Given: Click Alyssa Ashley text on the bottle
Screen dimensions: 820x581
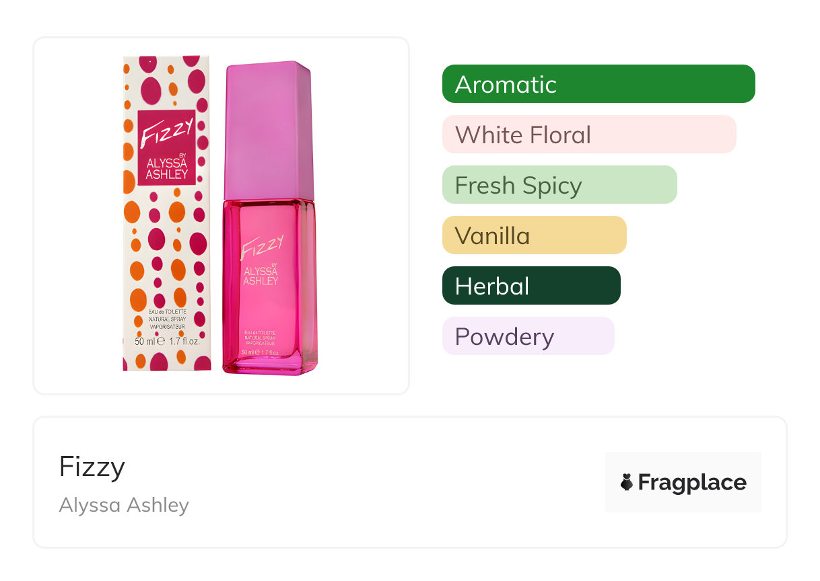Looking at the screenshot, I should tap(261, 276).
